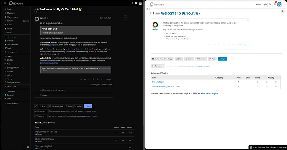Click the Discourse logo in the light window

(x=157, y=5)
